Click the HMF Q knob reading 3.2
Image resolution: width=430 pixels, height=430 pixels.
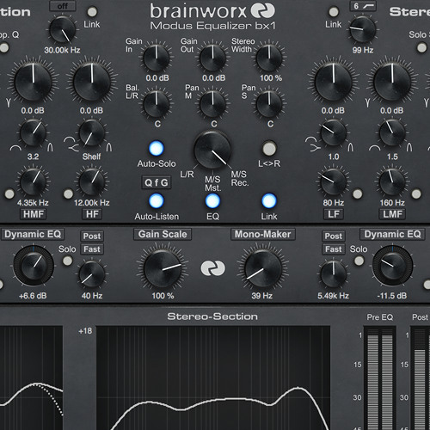(x=33, y=133)
